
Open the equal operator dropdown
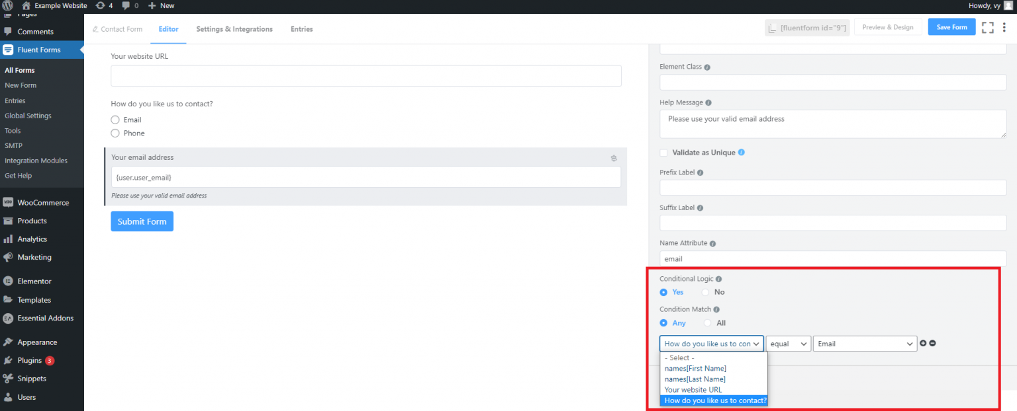coord(788,344)
